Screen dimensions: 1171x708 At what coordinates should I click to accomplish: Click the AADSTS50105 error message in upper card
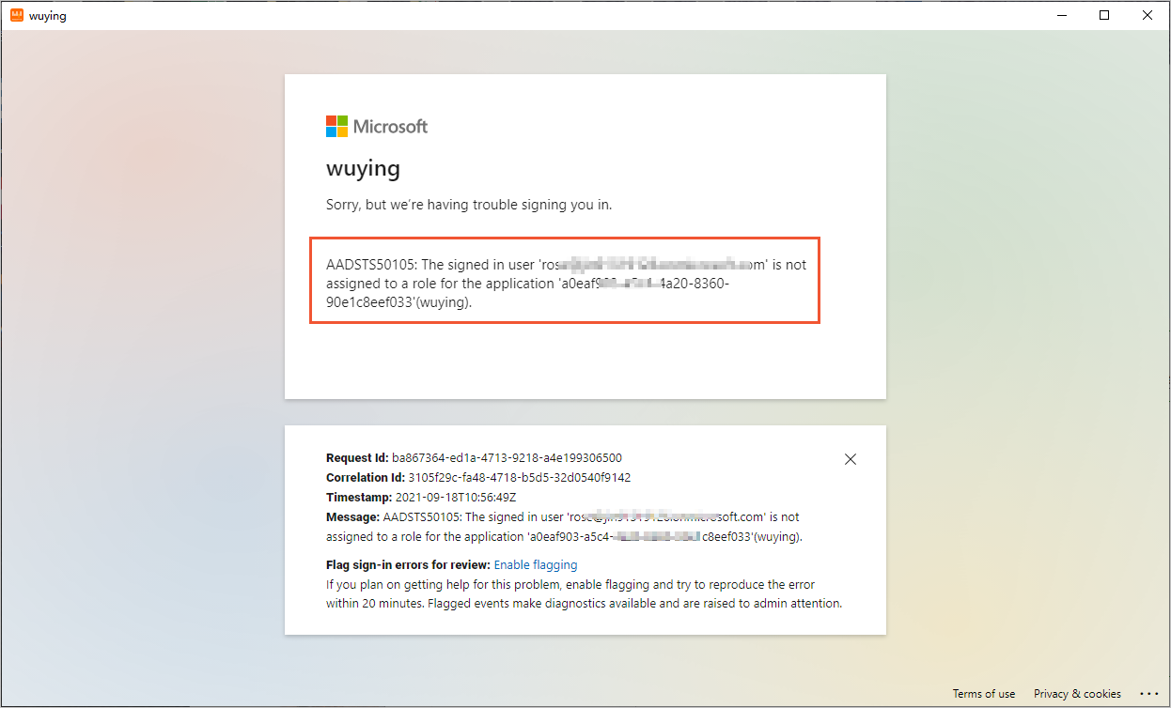[x=566, y=285]
